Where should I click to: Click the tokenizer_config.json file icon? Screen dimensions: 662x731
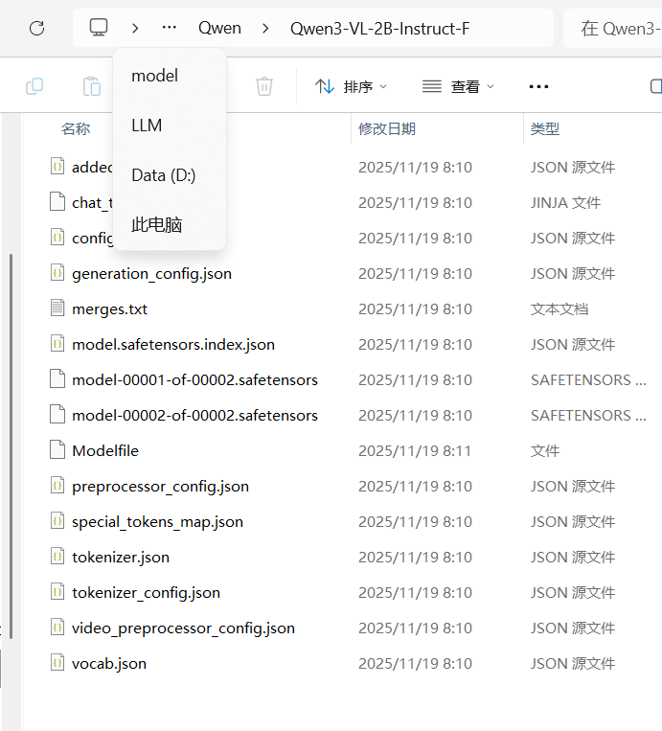click(x=57, y=591)
